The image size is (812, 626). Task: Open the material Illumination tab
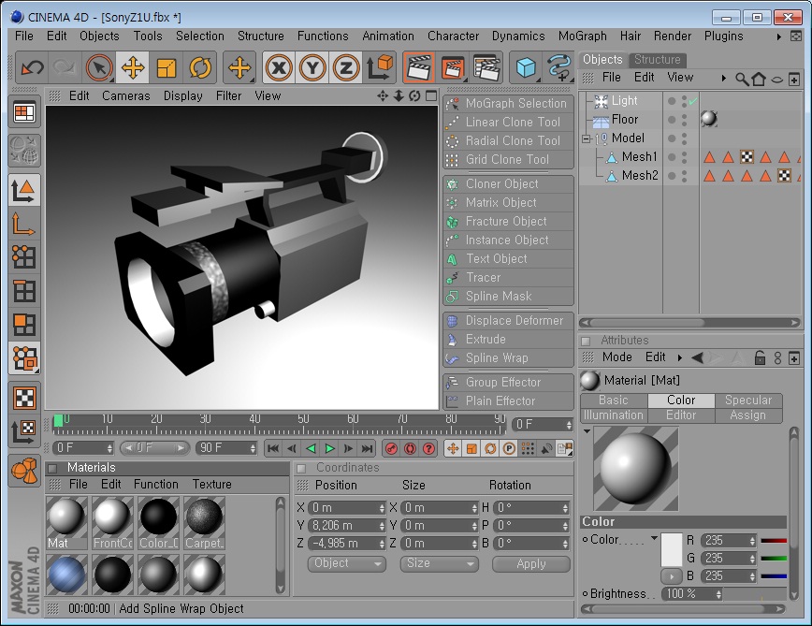[x=614, y=415]
